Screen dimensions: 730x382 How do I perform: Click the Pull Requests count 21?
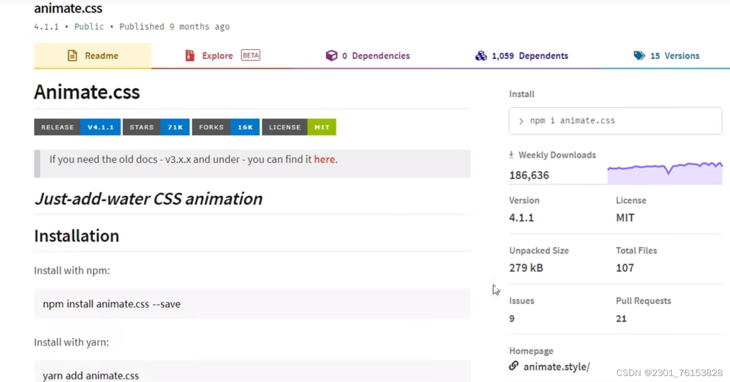[621, 319]
